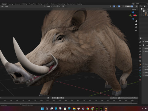Switch to the Modeling workspace tab
148x111 pixels.
pos(10,4)
